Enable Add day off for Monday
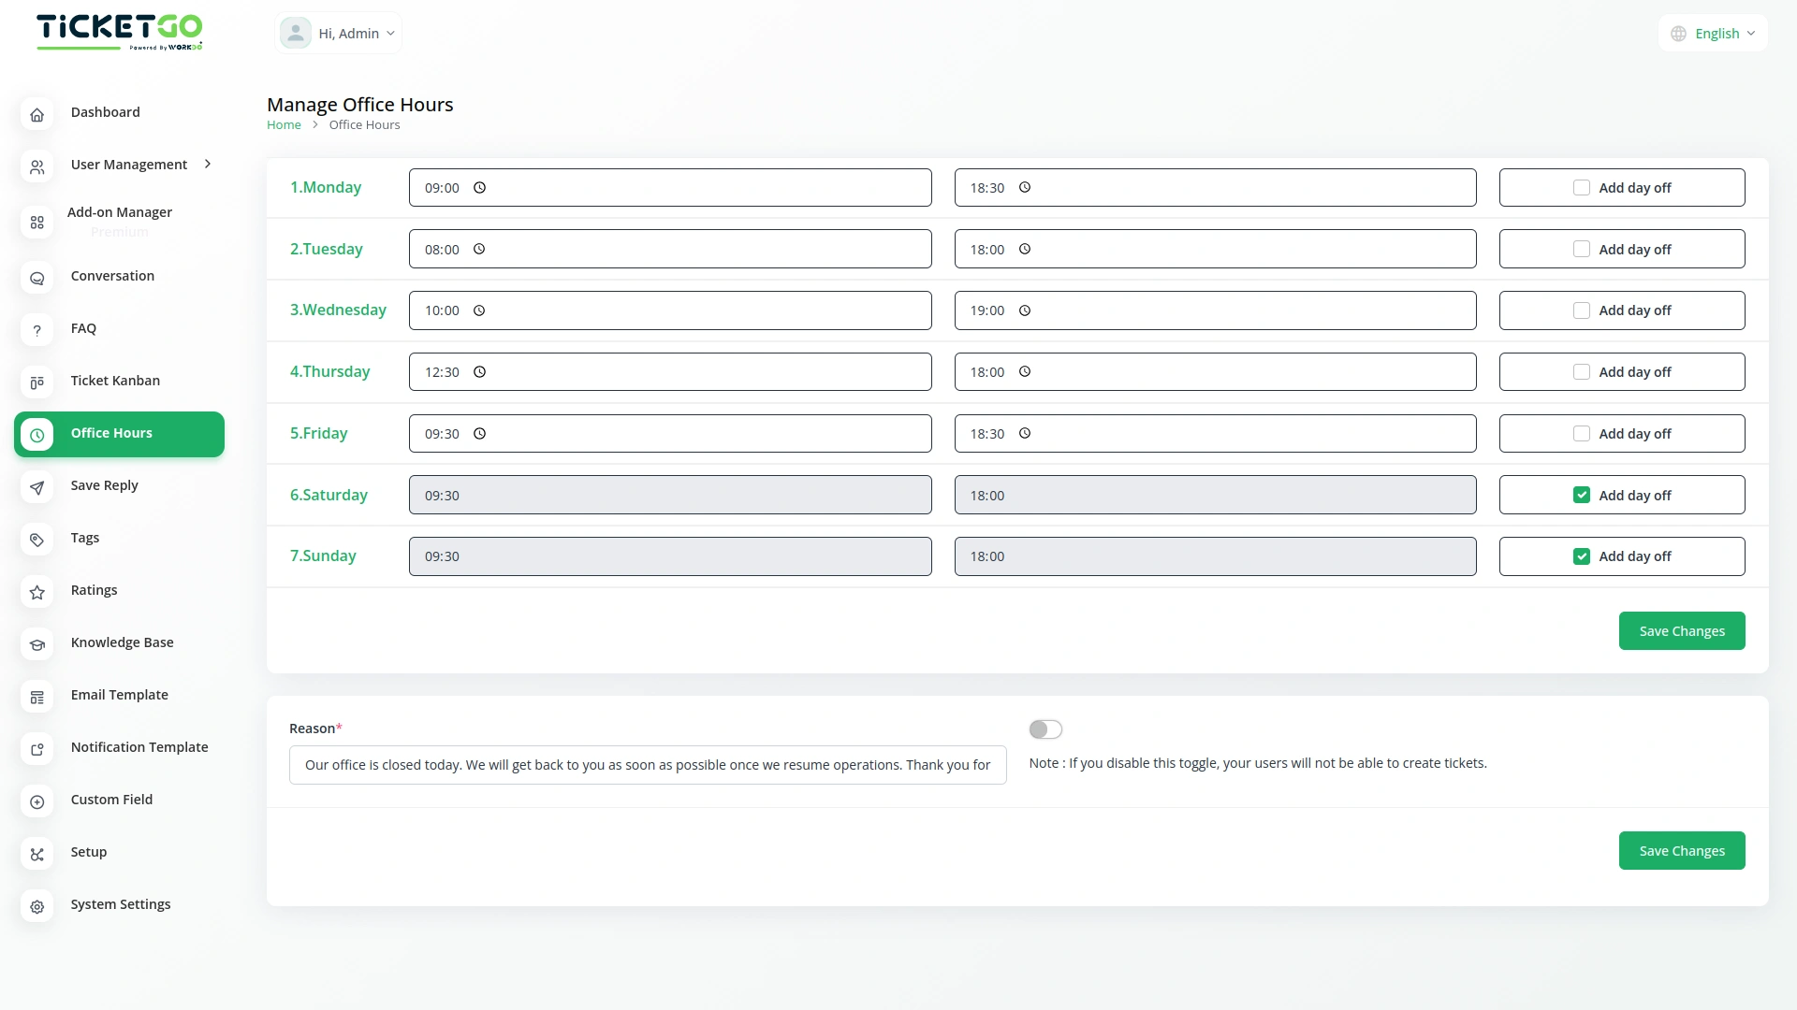The image size is (1797, 1010). point(1582,187)
